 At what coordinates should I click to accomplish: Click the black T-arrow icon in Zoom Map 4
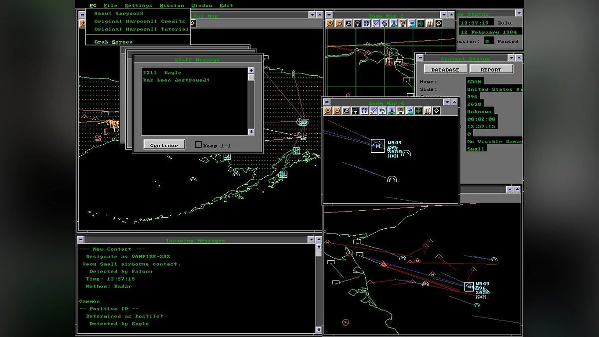(355, 111)
